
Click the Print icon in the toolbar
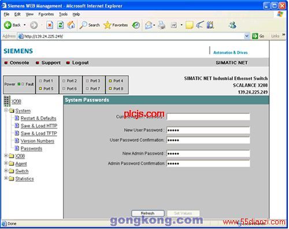(161, 25)
